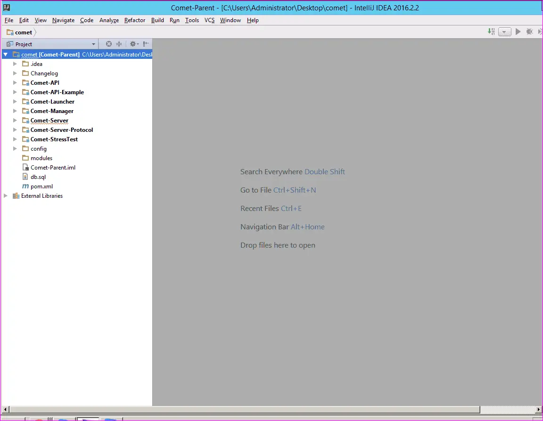Expand the Comet-StressTest module
Image resolution: width=543 pixels, height=421 pixels.
click(15, 139)
